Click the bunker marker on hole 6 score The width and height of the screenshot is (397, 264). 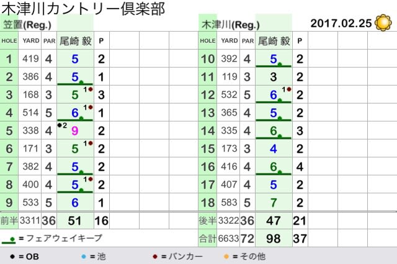point(91,143)
